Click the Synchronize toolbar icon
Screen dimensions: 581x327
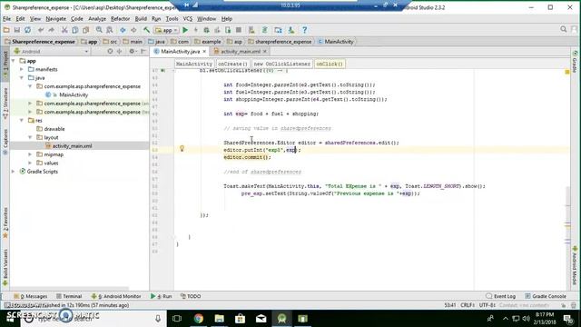tap(28, 30)
